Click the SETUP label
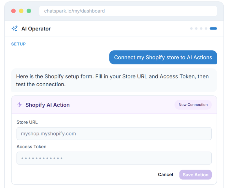 pos(19,44)
